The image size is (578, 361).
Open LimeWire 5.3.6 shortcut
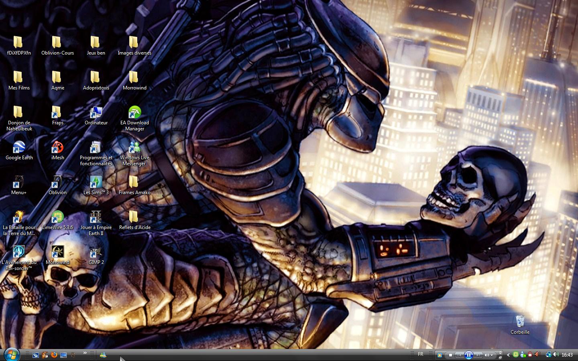[57, 218]
